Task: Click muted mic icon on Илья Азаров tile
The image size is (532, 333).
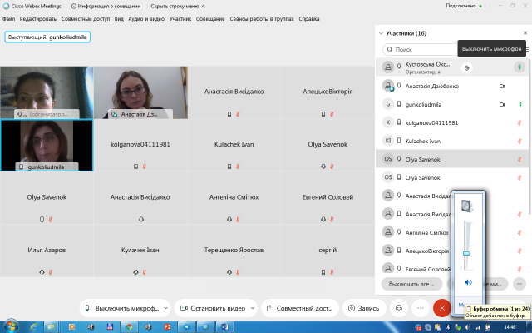Action: point(51,272)
